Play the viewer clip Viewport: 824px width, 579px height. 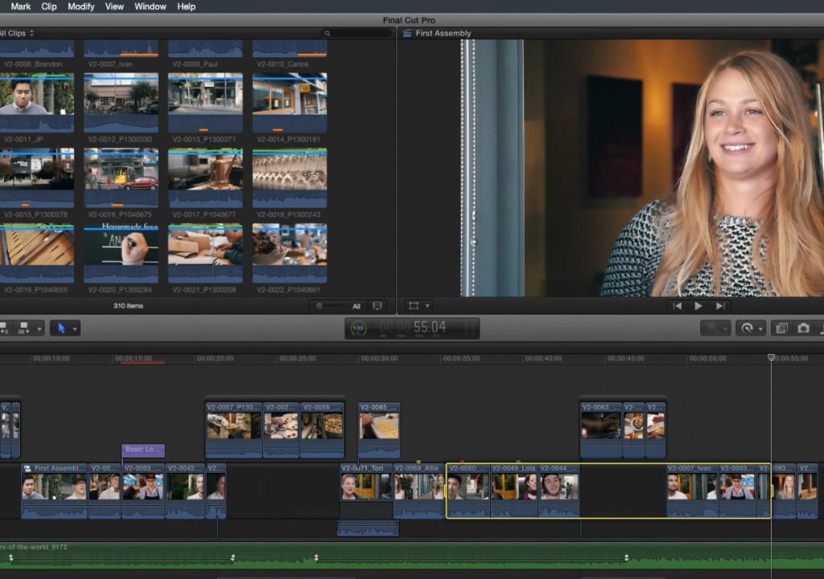coord(698,306)
